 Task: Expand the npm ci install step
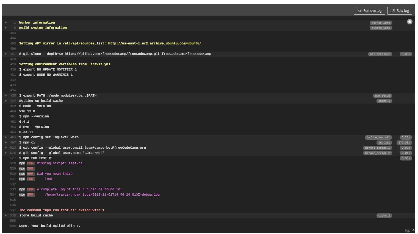[6, 142]
